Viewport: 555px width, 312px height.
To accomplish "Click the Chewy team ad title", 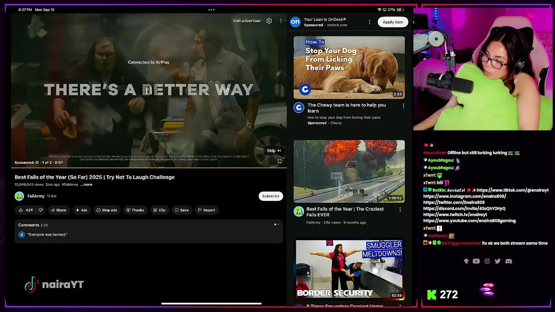I will 346,108.
